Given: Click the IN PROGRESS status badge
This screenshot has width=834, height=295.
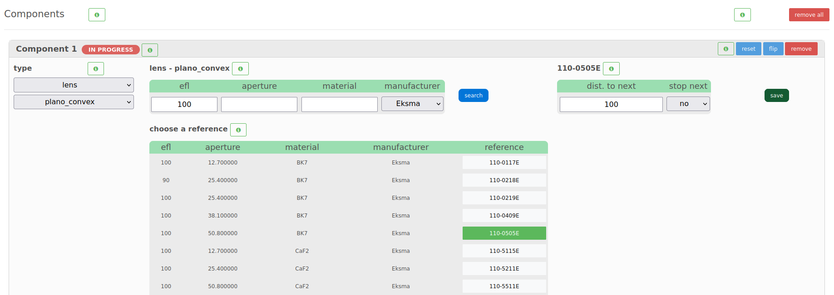Looking at the screenshot, I should 111,49.
